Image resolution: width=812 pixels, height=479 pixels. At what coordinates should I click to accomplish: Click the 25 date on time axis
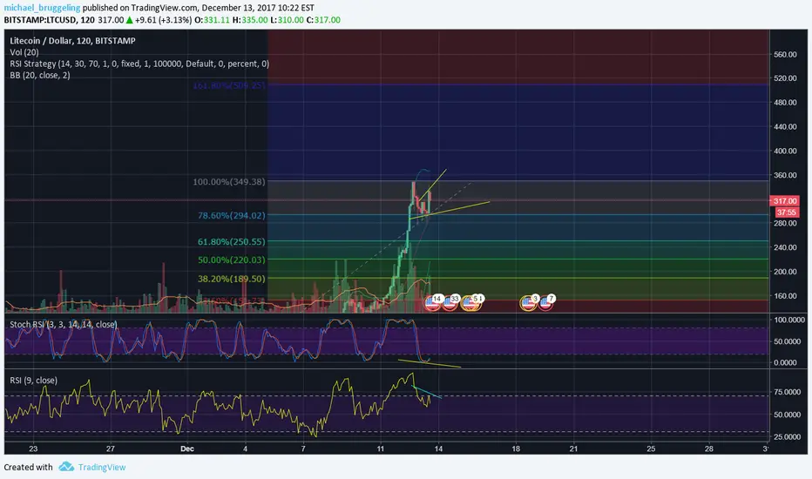click(x=651, y=449)
